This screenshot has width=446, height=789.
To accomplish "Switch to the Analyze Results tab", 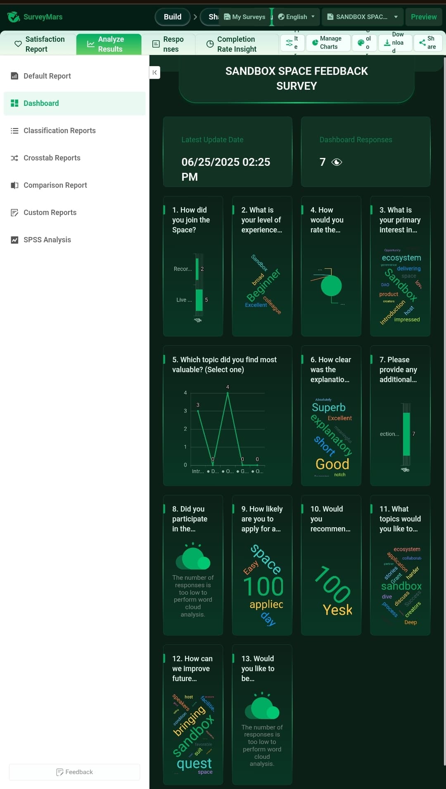I will (x=109, y=44).
